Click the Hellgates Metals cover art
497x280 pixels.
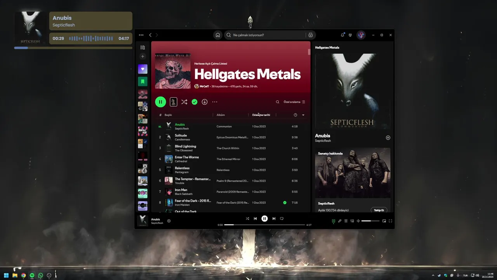pyautogui.click(x=173, y=71)
